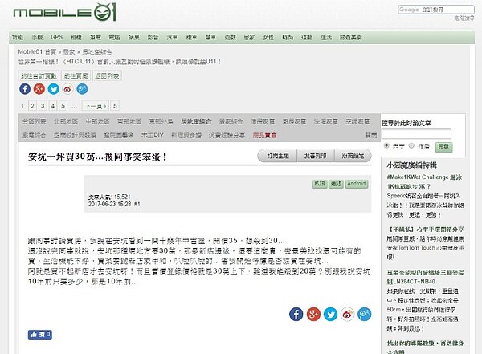Switch to 分區列表 board tab
Viewport: 482px width, 354px height.
point(34,122)
